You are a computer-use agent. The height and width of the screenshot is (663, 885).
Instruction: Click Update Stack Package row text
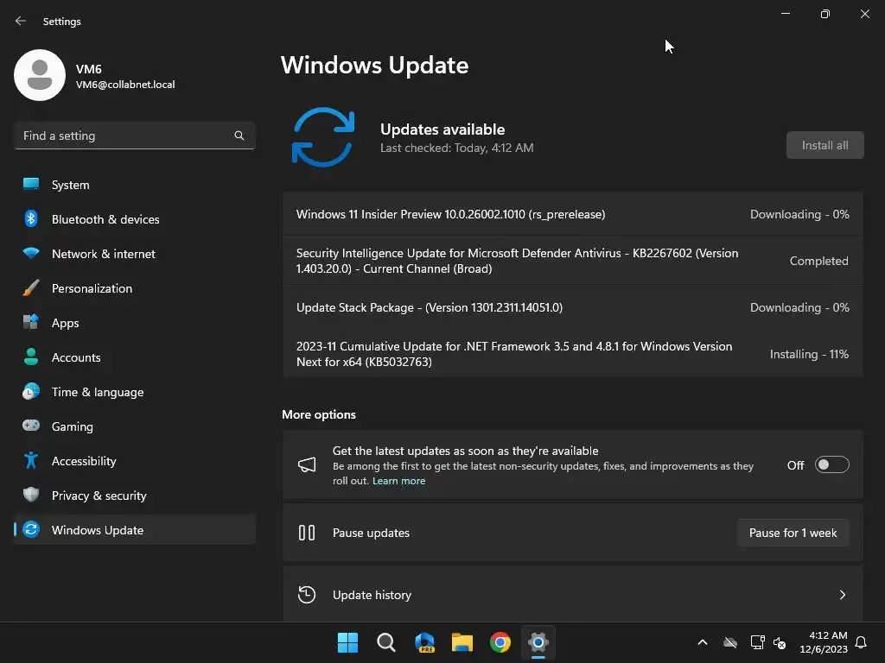pos(430,308)
